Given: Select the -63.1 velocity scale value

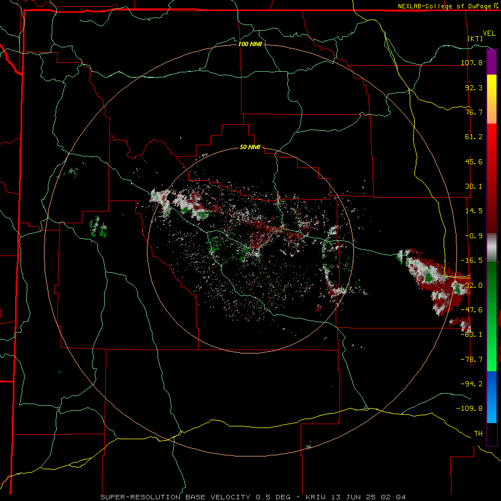Looking at the screenshot, I should [x=471, y=335].
